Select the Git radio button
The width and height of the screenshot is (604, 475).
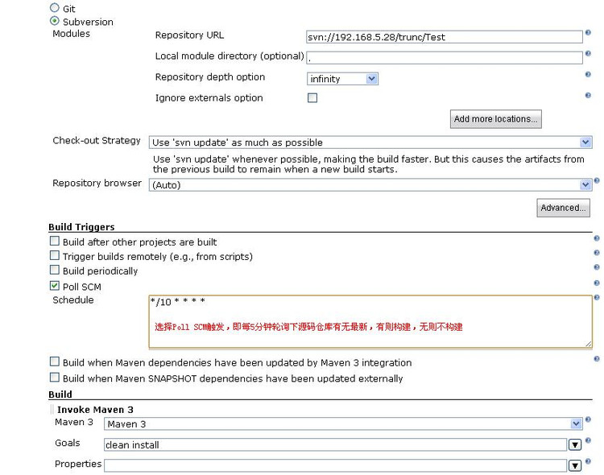coord(55,8)
